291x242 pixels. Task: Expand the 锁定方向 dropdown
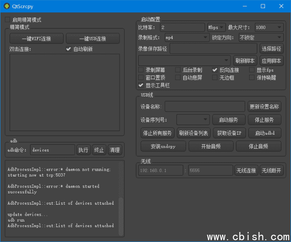261,37
